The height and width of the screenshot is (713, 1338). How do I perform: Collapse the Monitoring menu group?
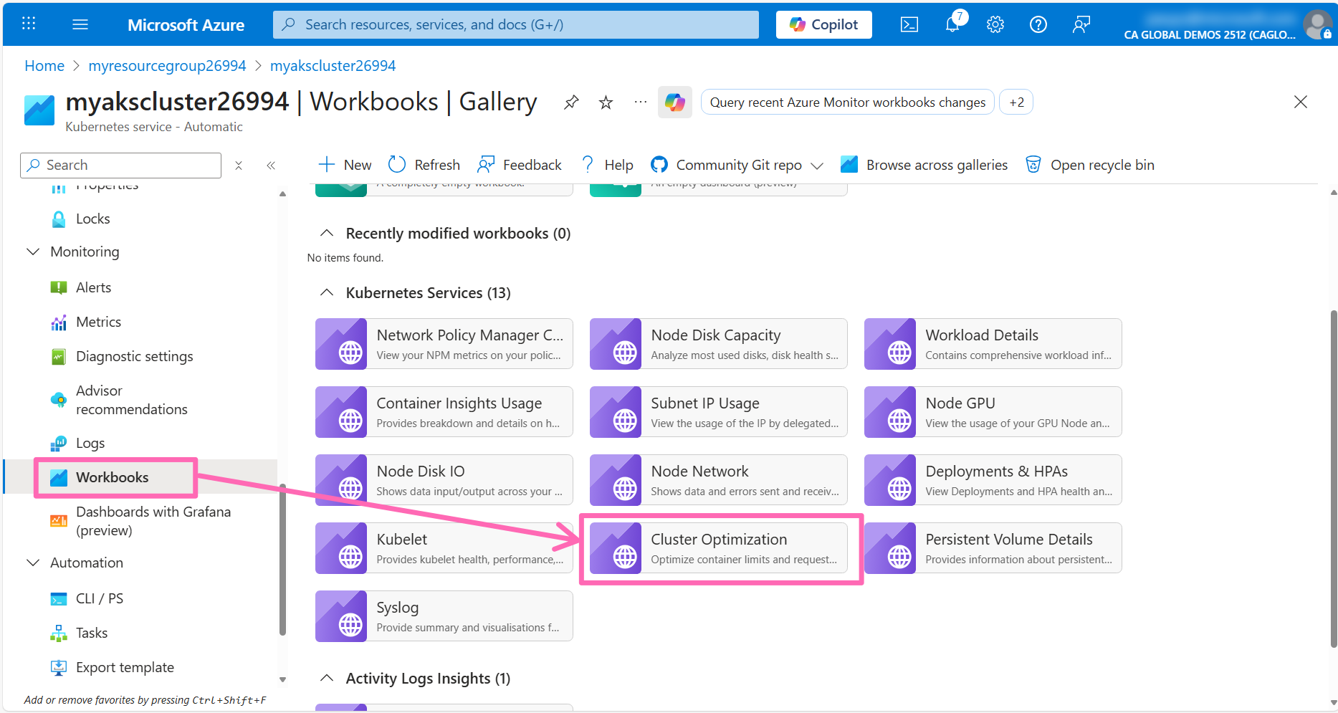33,252
